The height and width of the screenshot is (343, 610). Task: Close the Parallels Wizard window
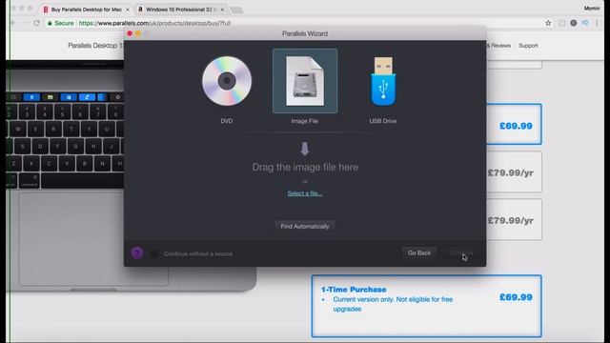coord(130,33)
